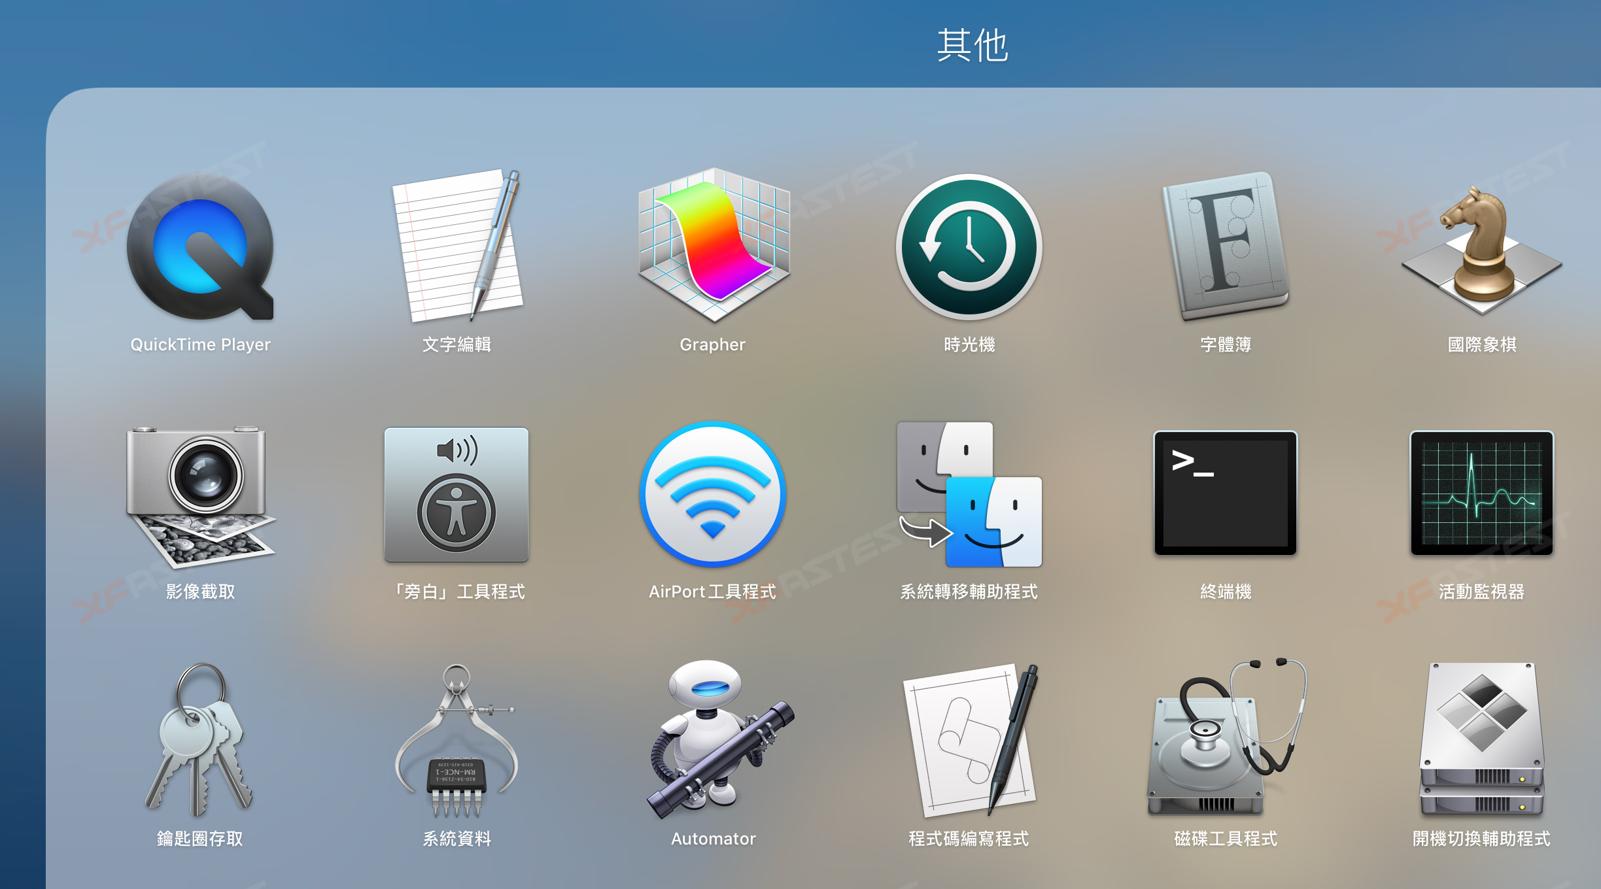Viewport: 1601px width, 889px height.
Task: Click the 程式碼編寫程式 label text
Action: tap(969, 839)
